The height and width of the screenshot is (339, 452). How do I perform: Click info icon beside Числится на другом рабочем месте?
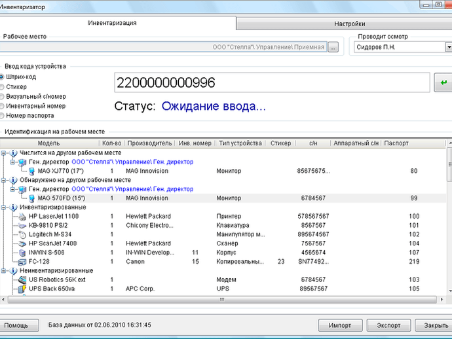coord(13,153)
